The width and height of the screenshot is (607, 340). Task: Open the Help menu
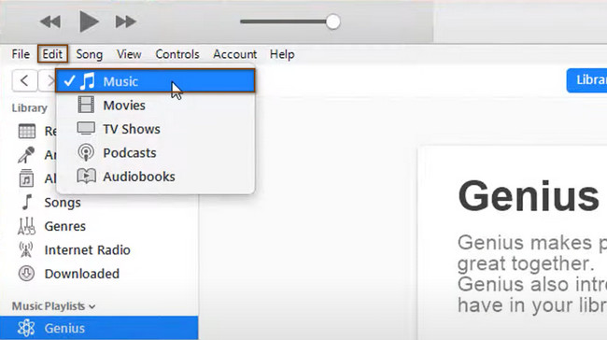(x=282, y=54)
